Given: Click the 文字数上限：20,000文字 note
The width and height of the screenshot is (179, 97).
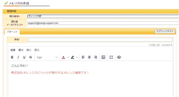Looking at the screenshot, I should click(161, 45).
